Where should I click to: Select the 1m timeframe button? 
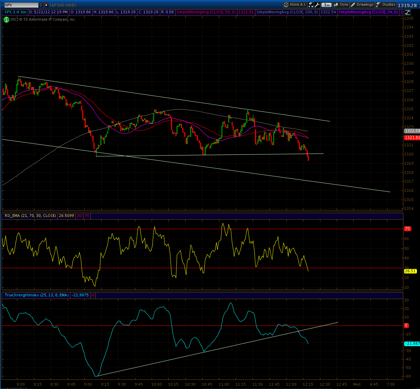pos(326,5)
